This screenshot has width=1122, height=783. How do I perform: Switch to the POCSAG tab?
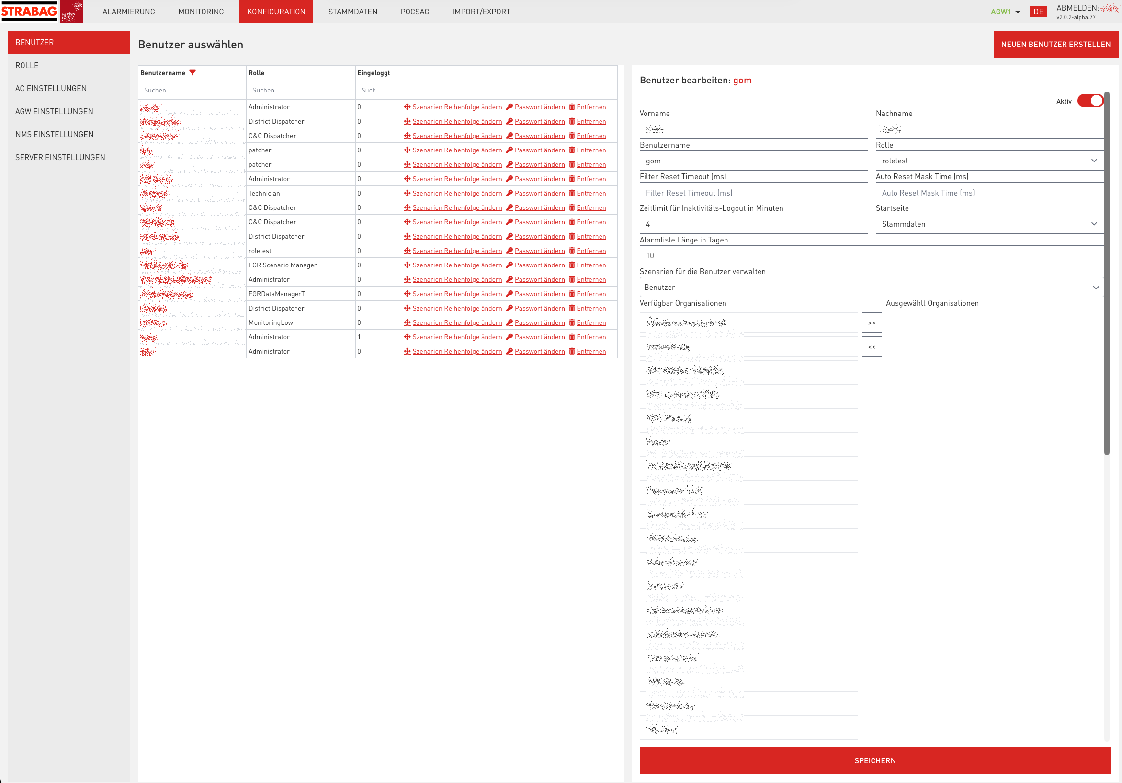pyautogui.click(x=414, y=11)
